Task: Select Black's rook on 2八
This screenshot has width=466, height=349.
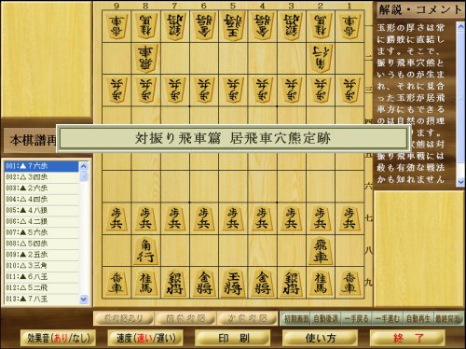Action: (321, 251)
